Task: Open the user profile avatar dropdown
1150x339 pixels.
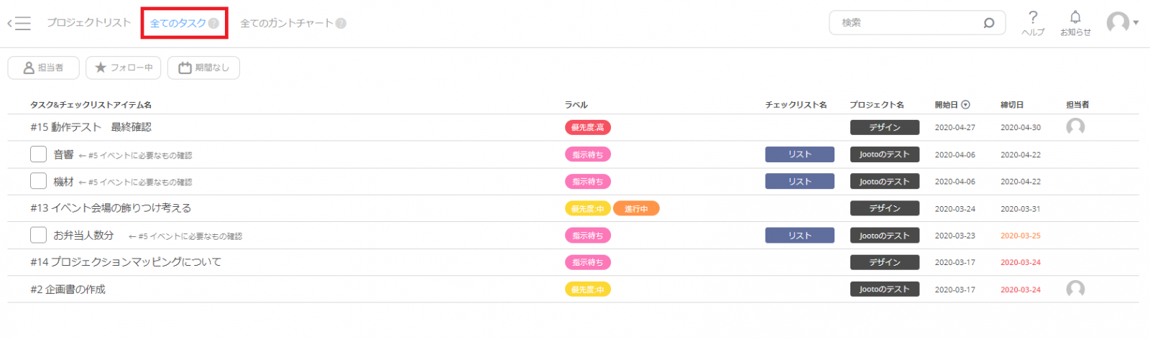Action: tap(1123, 23)
